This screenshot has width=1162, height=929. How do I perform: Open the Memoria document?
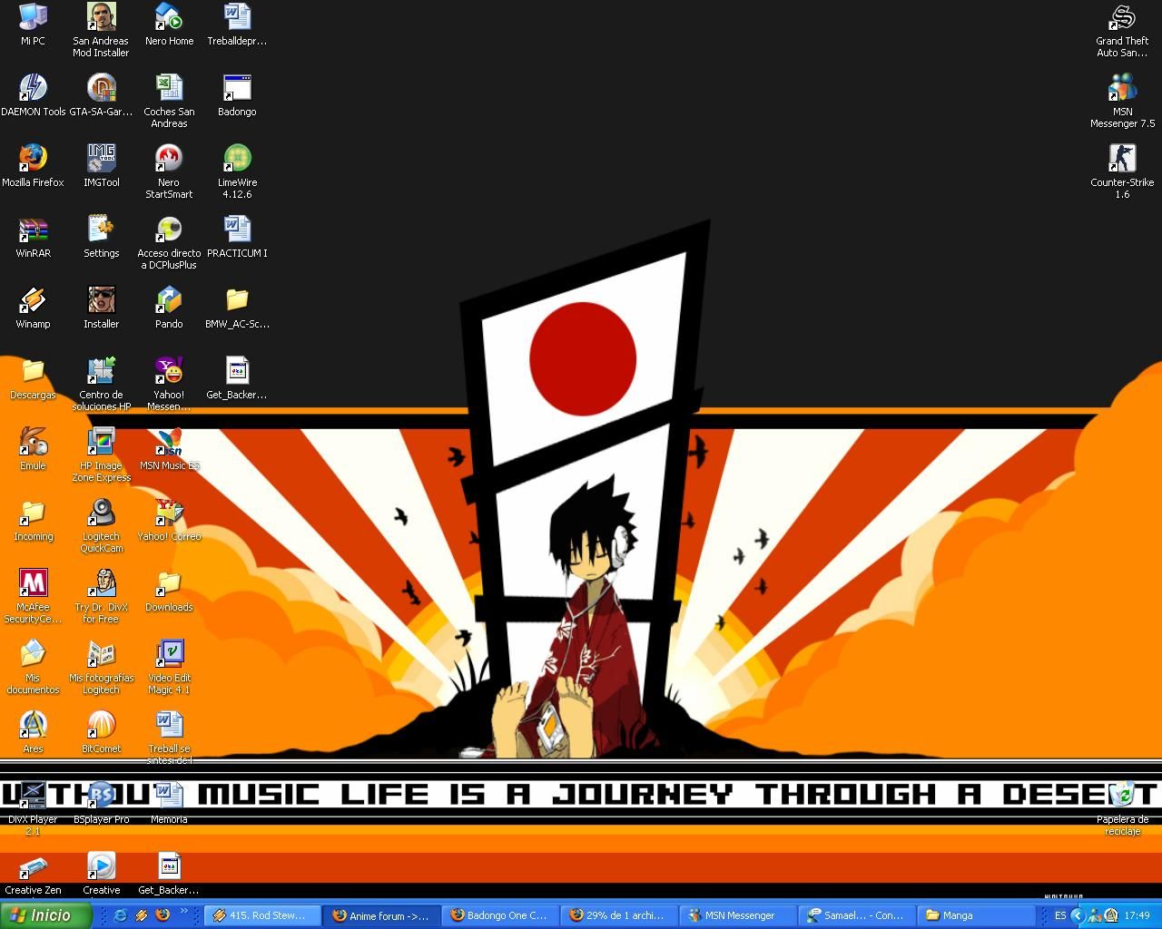tap(169, 802)
